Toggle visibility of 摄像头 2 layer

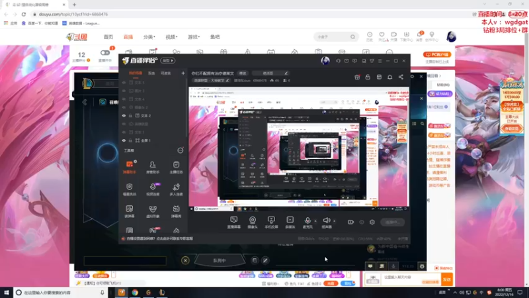coord(124,107)
